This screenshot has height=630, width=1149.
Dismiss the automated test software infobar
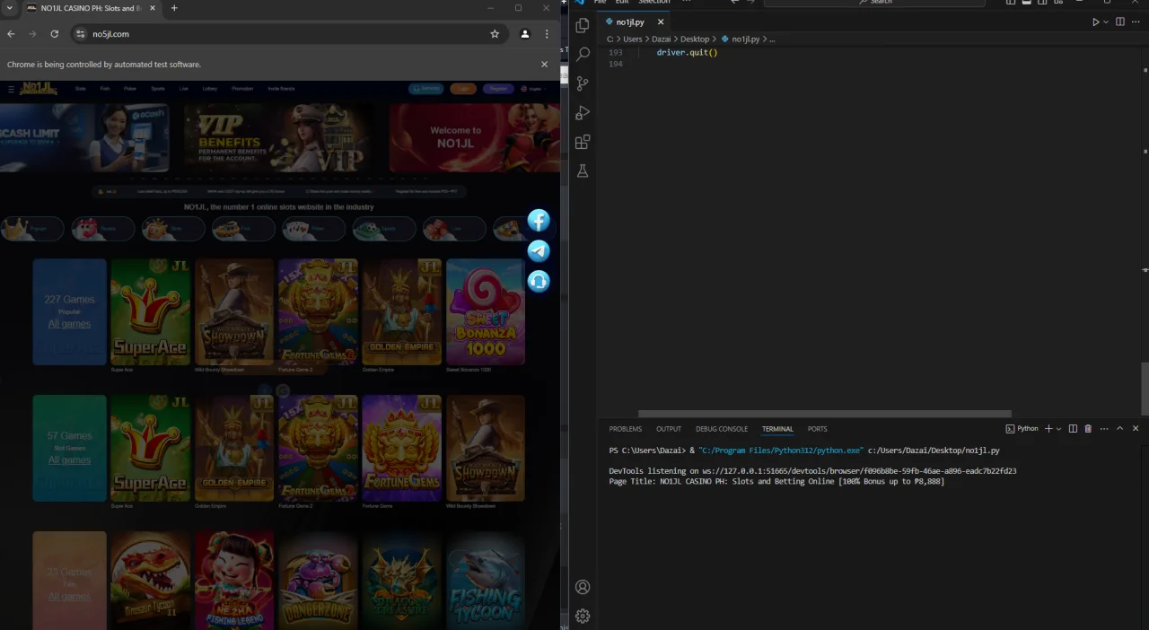tap(544, 65)
